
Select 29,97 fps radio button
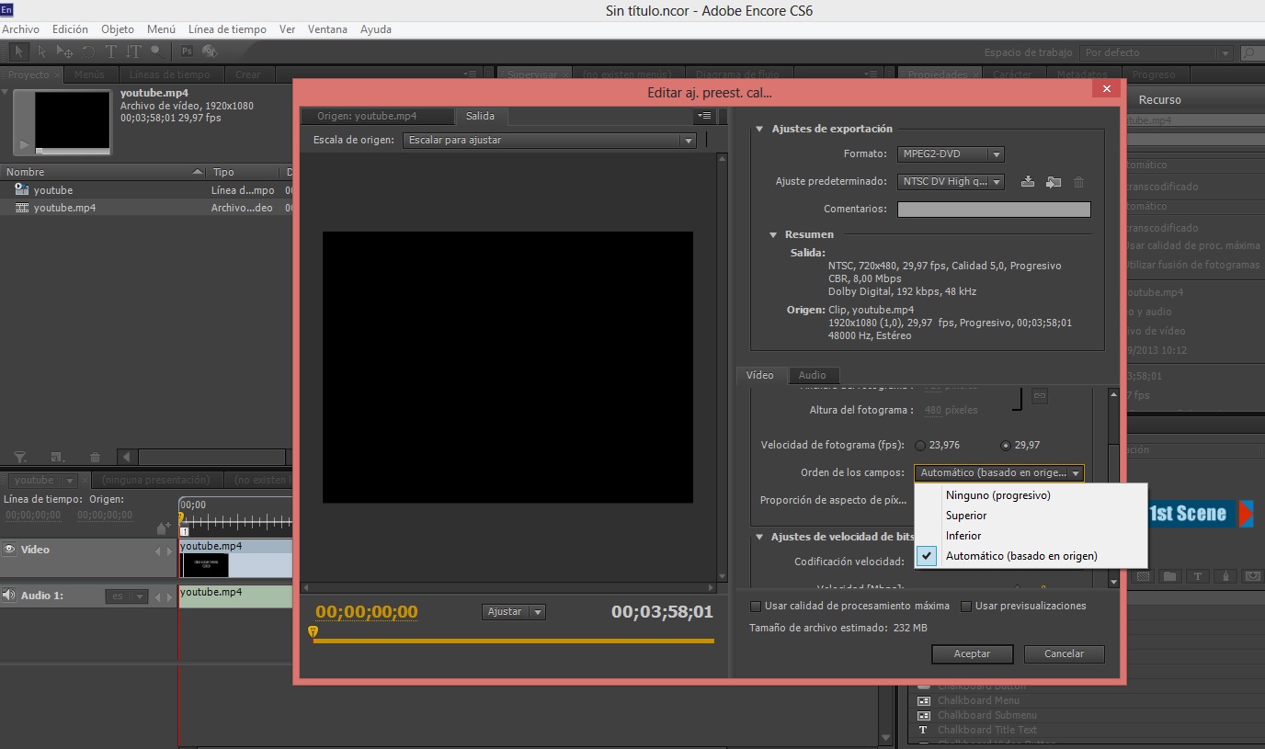pyautogui.click(x=1006, y=446)
